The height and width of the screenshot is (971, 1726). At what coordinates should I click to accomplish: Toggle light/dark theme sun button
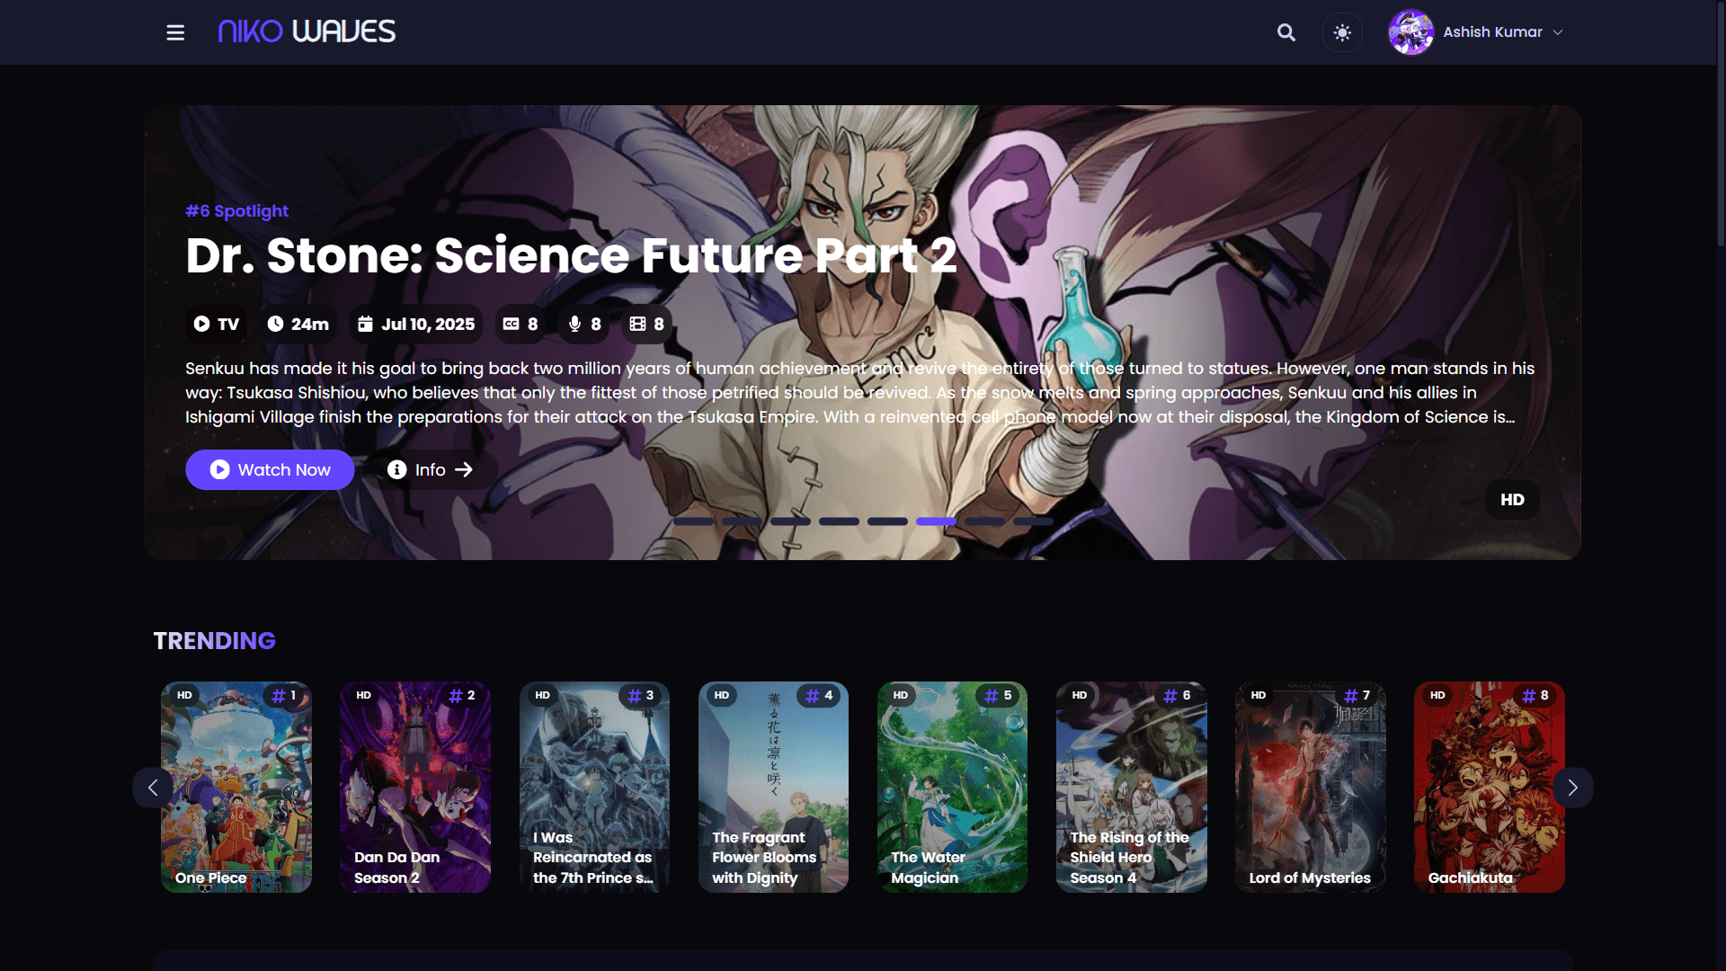1342,32
